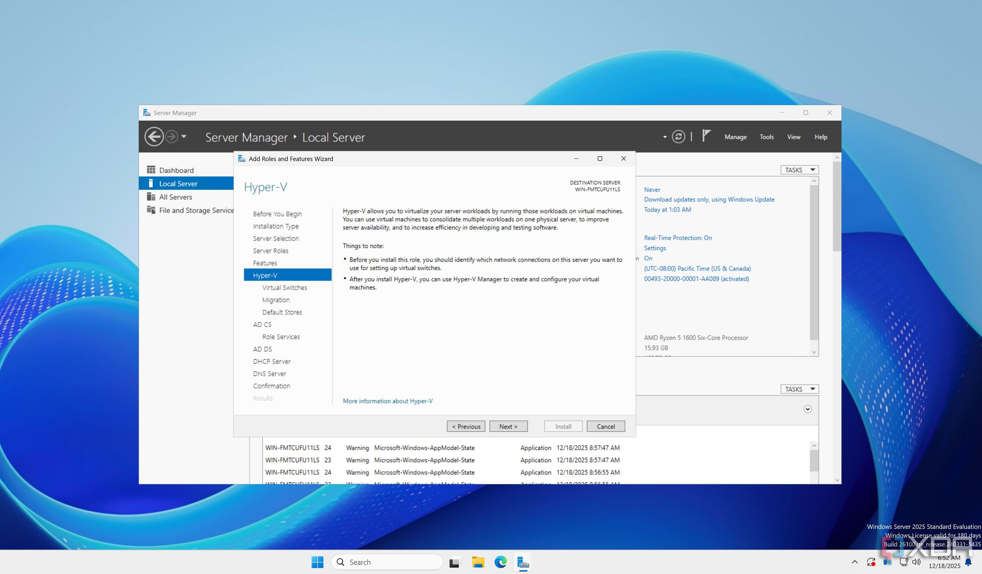Open the Tools menu
This screenshot has height=574, width=982.
[x=766, y=137]
